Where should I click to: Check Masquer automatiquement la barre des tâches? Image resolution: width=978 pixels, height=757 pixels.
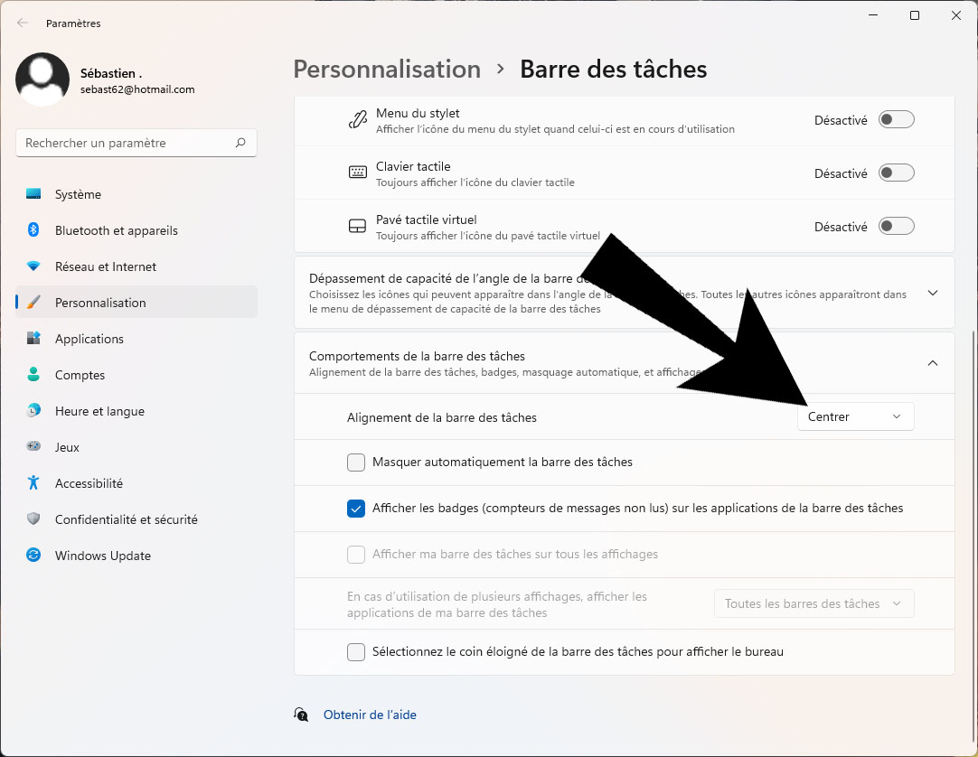356,462
